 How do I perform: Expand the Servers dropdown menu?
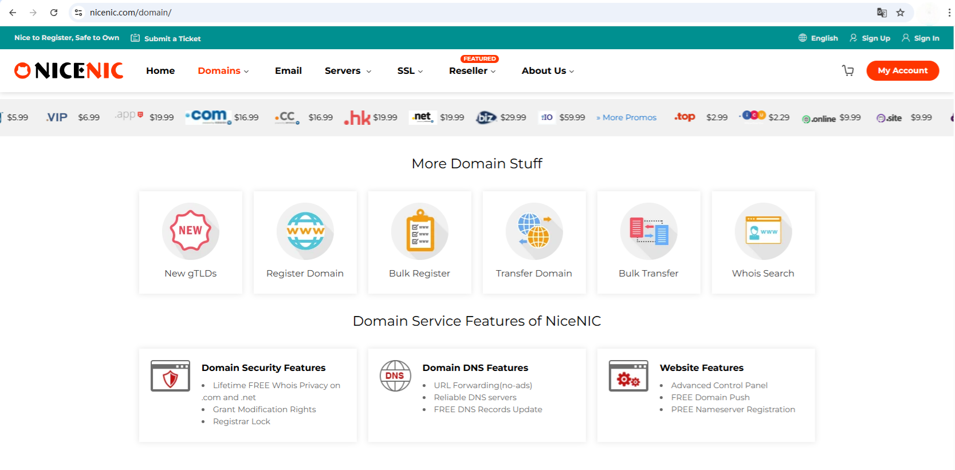(x=348, y=70)
